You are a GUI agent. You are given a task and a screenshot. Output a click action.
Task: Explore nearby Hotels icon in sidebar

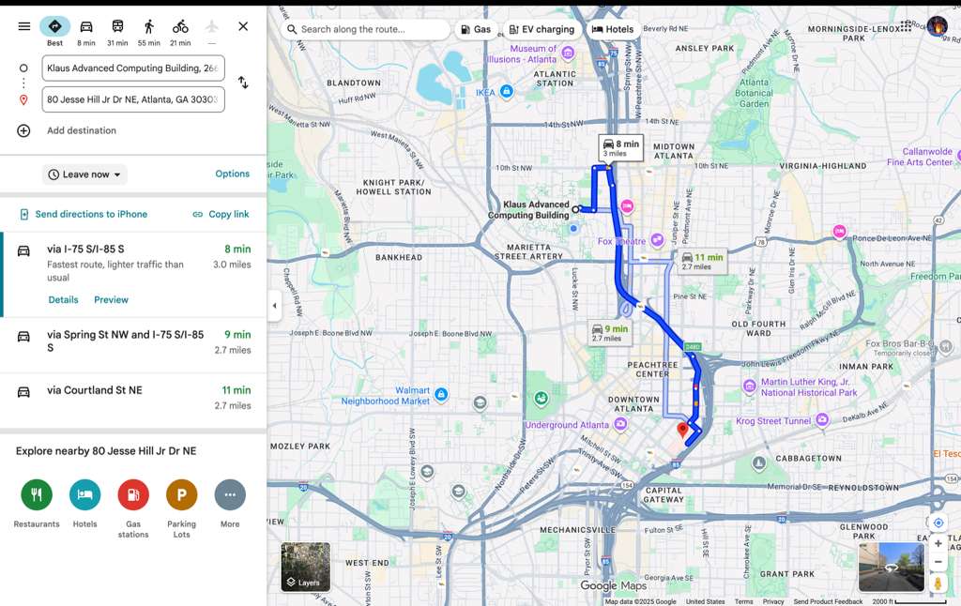click(84, 494)
